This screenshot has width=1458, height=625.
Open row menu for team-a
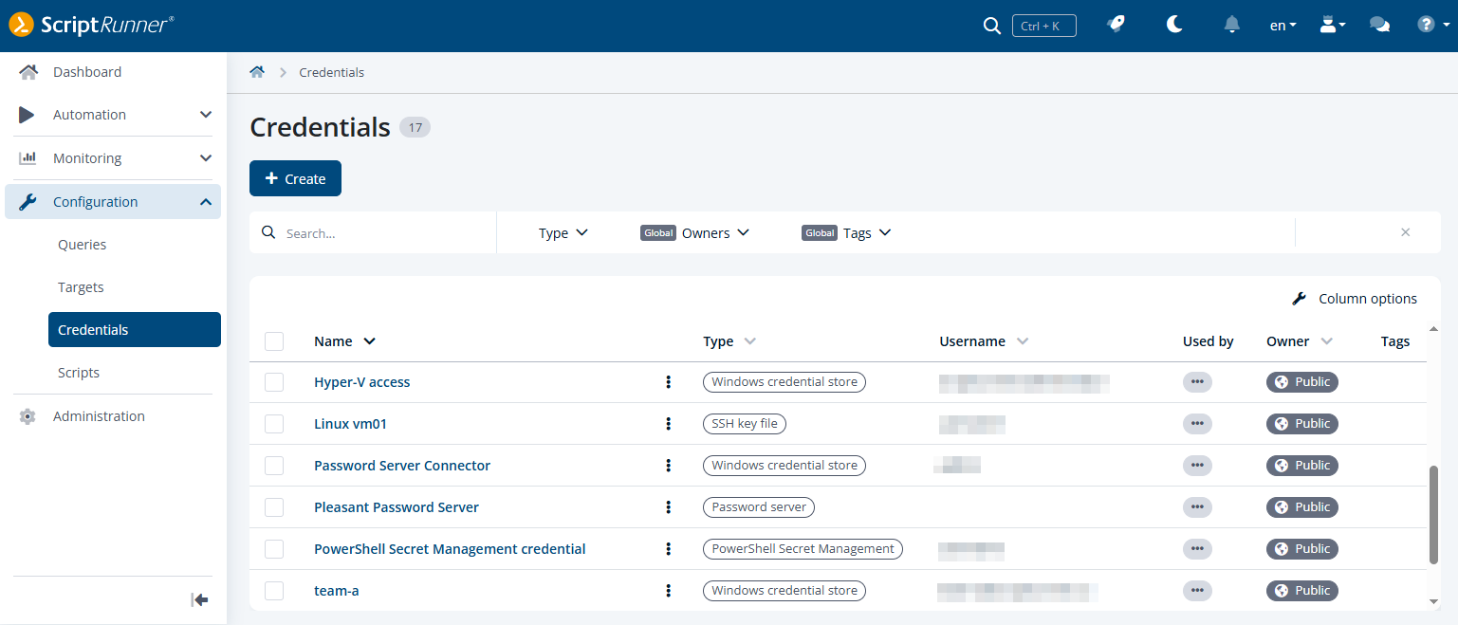(x=669, y=591)
